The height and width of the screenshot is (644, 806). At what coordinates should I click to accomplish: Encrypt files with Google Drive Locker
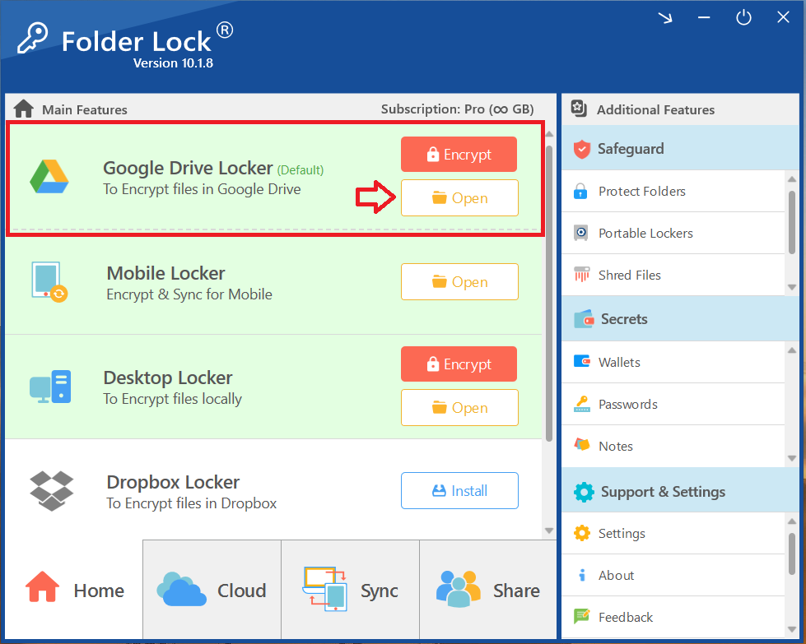coord(459,154)
